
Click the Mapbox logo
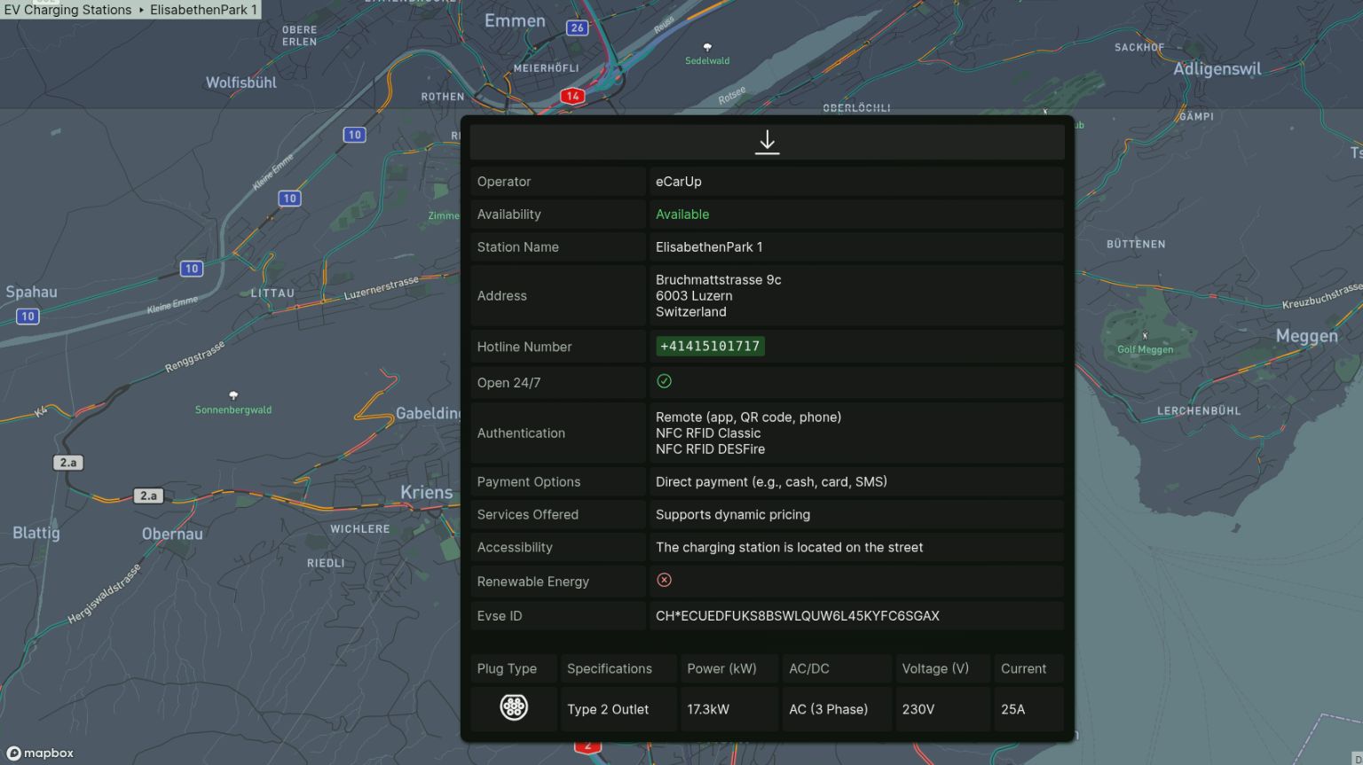(41, 753)
